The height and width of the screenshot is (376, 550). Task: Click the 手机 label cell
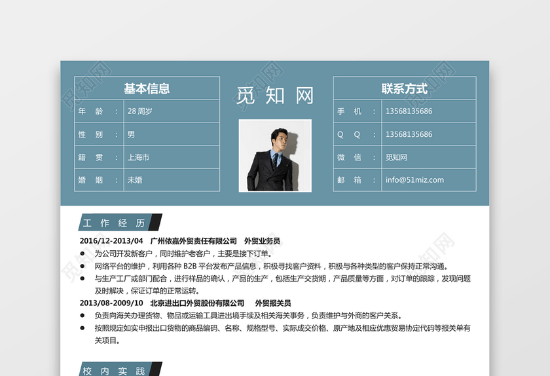(x=357, y=111)
